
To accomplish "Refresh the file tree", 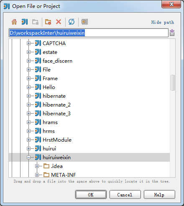I will point(72,22).
